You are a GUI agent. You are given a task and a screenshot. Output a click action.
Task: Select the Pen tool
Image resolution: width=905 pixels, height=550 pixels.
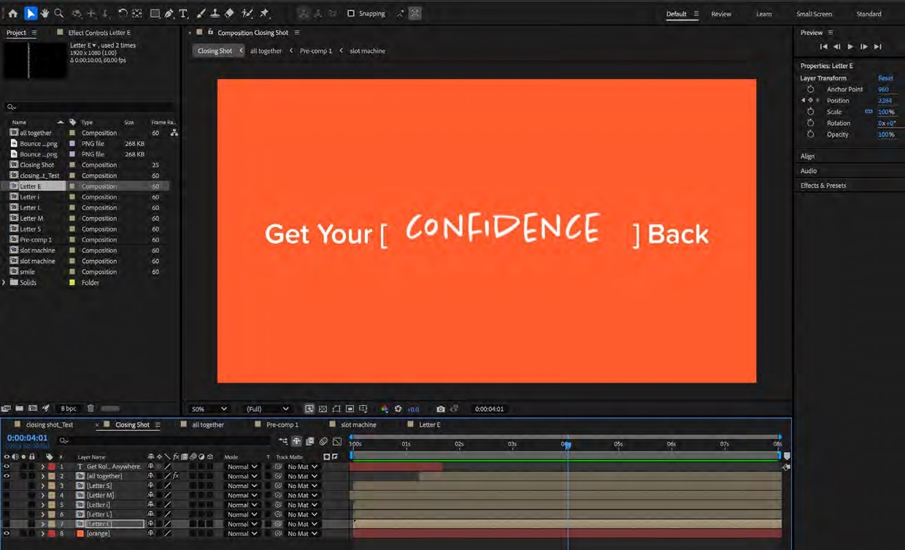pyautogui.click(x=169, y=13)
